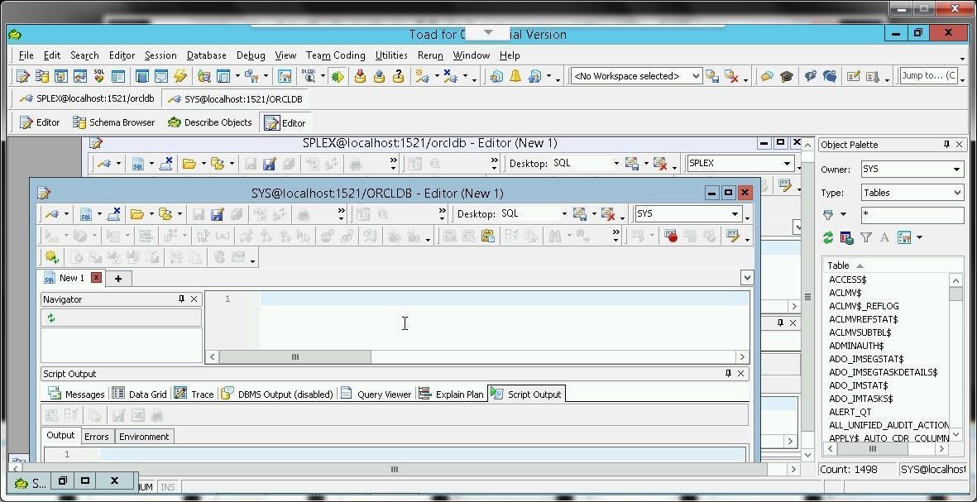Expand the editor tab list arrow beside New 1

coord(747,278)
